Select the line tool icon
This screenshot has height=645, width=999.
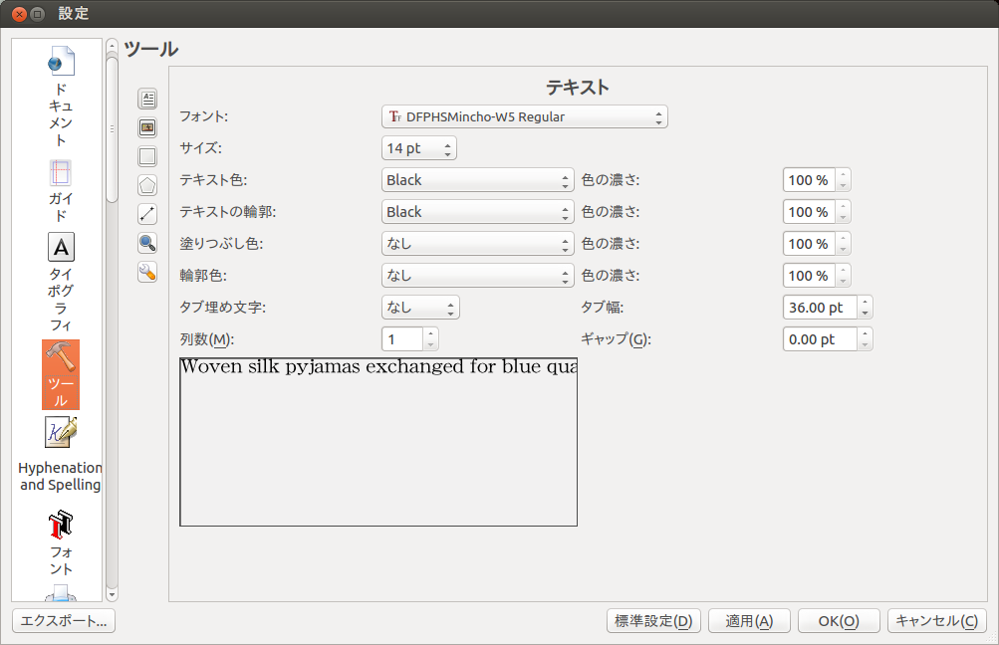147,213
